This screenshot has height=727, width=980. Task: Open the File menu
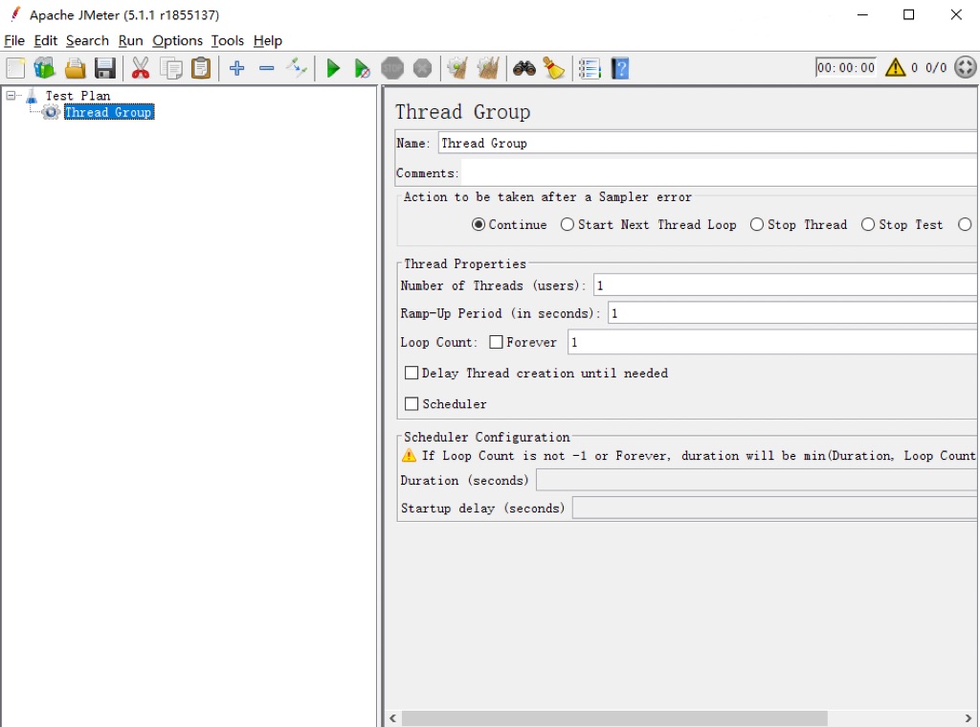coord(14,40)
